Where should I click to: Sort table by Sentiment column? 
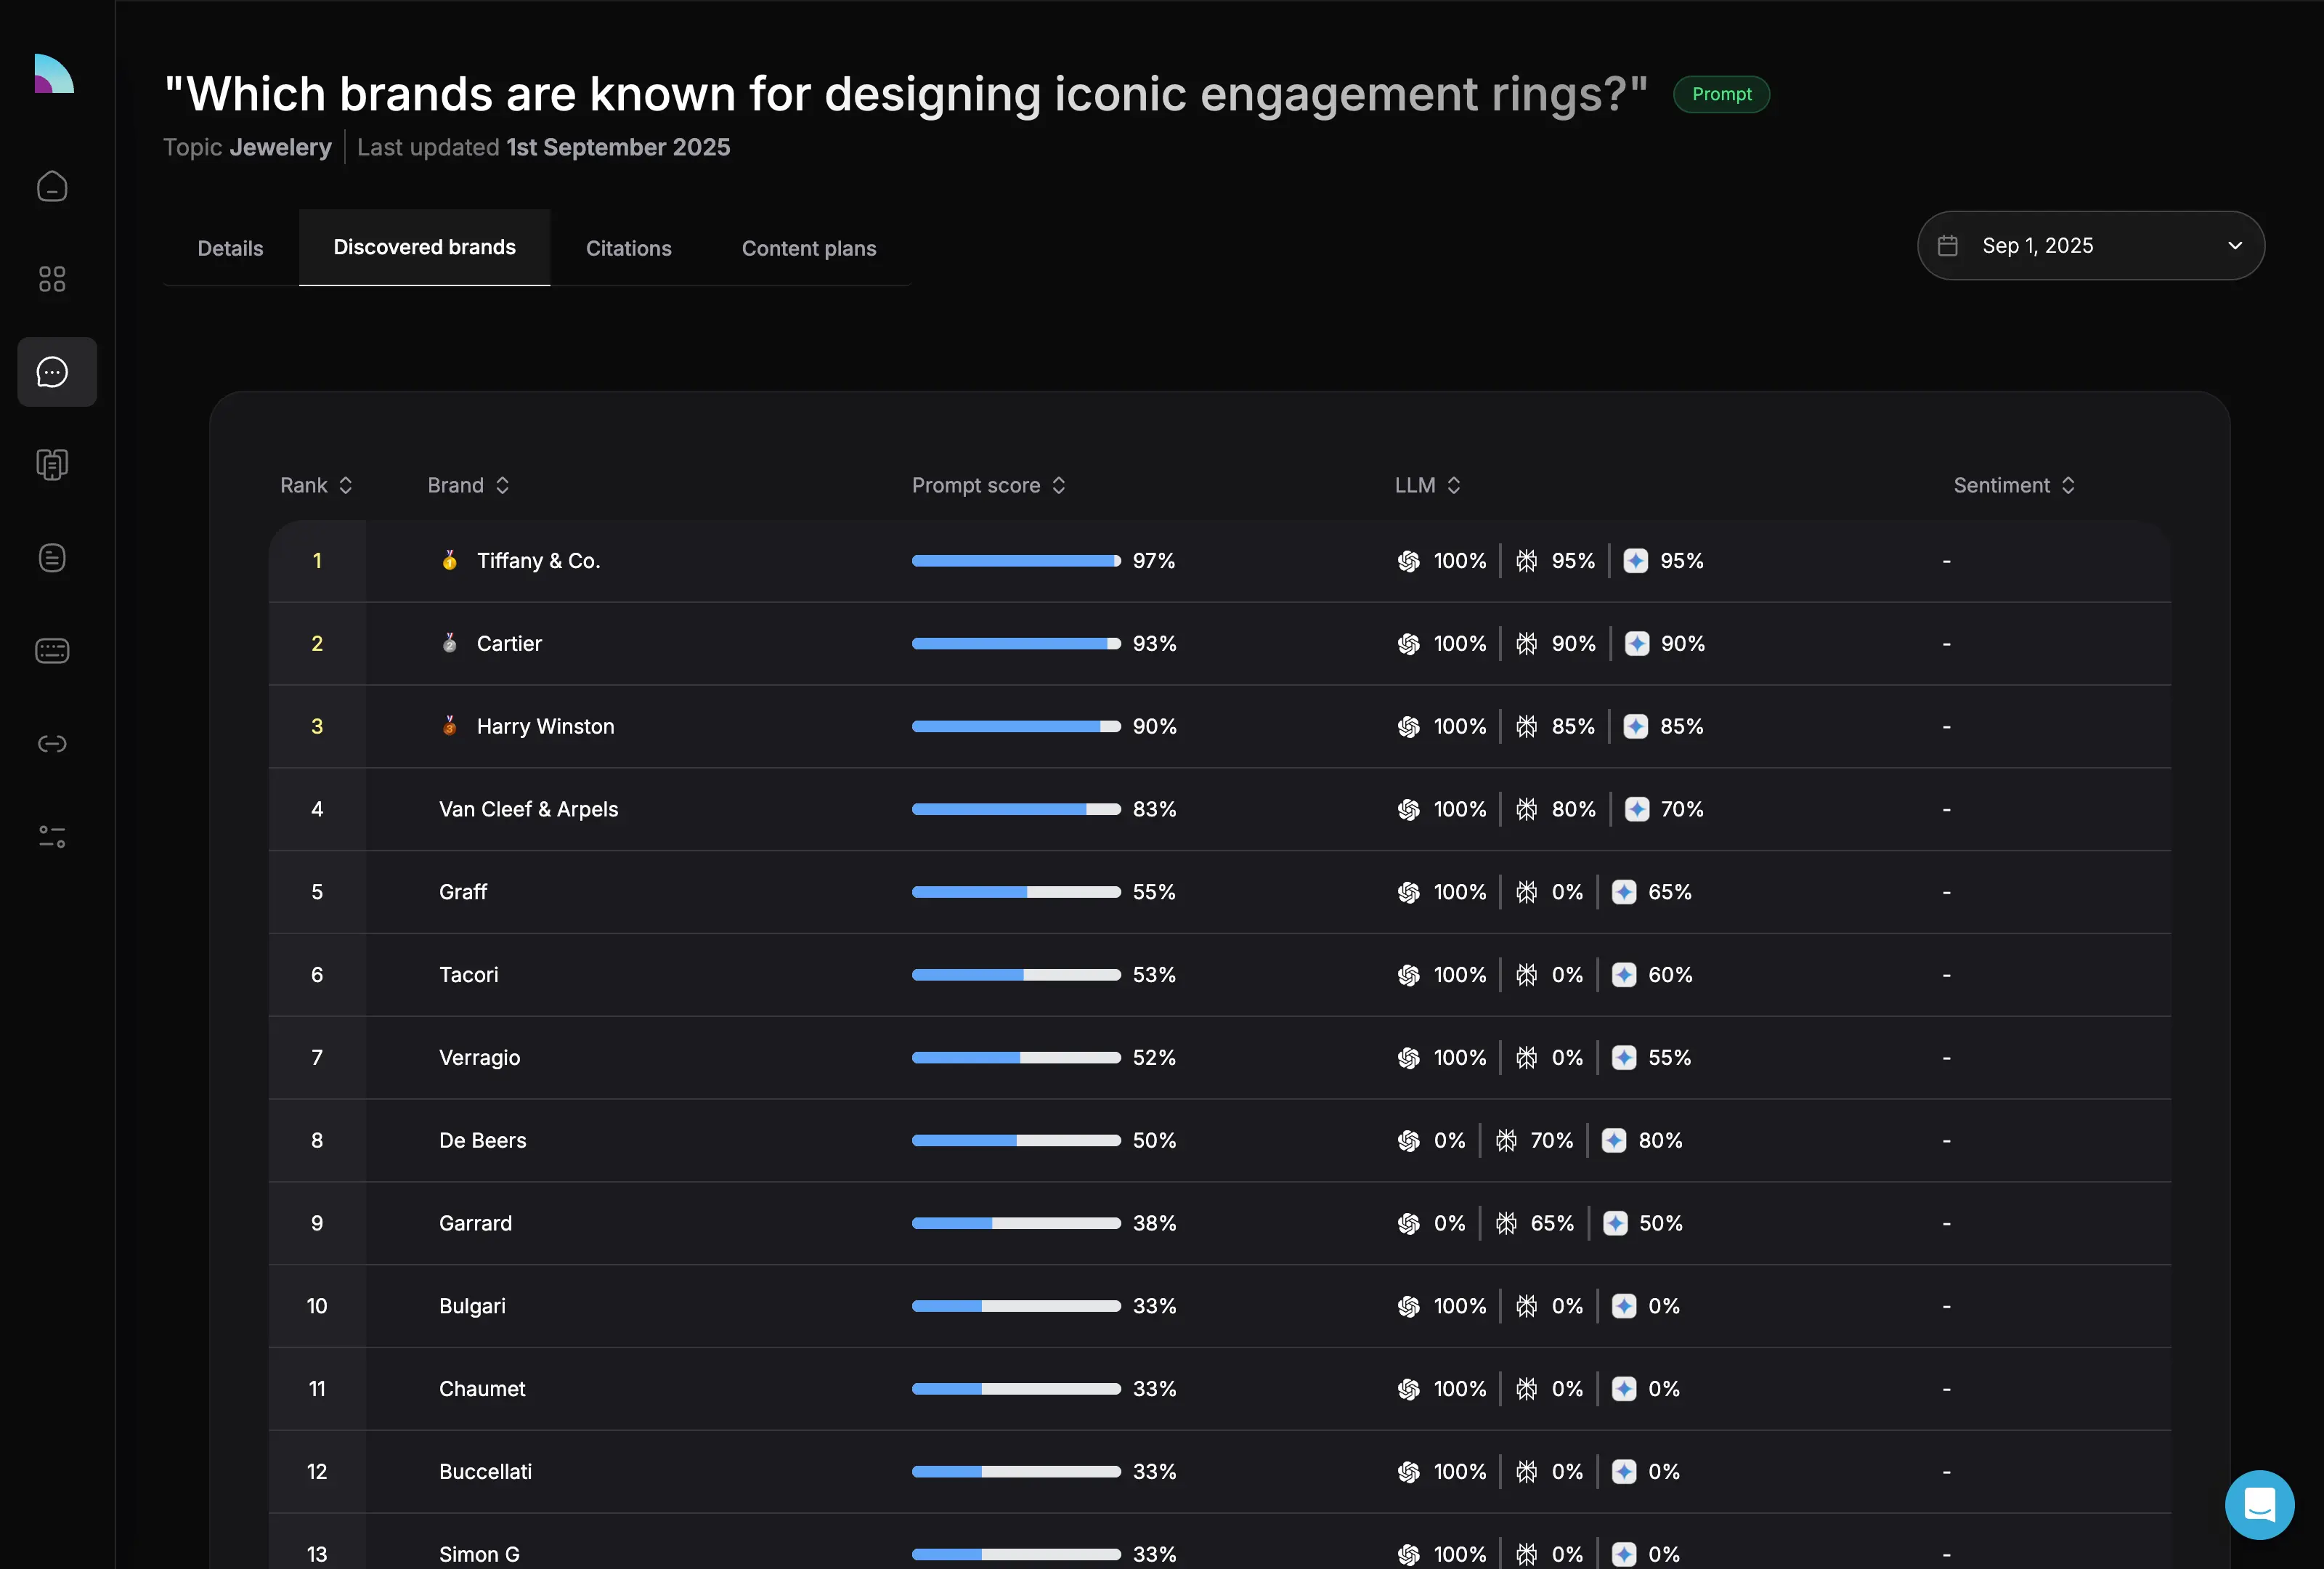[2014, 485]
